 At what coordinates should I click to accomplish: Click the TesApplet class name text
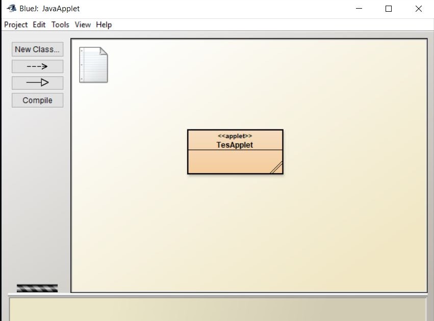tap(235, 145)
